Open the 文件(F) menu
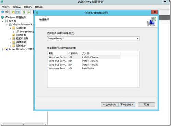This screenshot has height=126, width=171. point(6,7)
